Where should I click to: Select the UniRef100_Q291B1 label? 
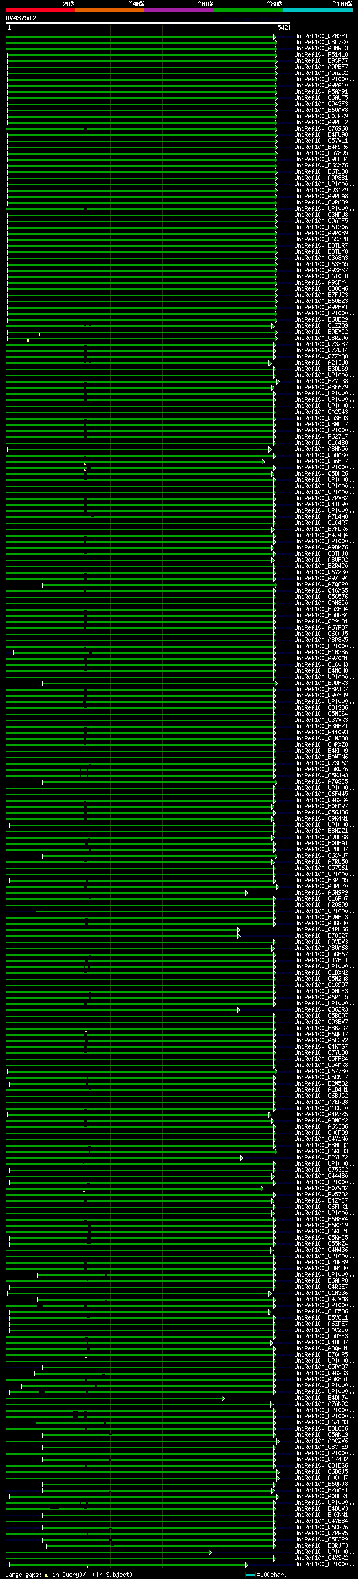click(x=321, y=622)
